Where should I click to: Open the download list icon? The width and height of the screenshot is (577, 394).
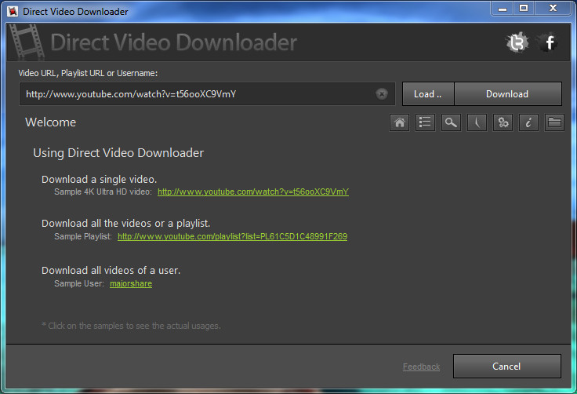coord(425,122)
